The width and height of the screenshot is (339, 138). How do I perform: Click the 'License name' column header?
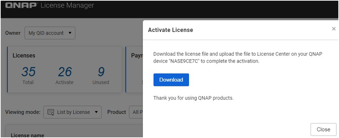pos(27,136)
